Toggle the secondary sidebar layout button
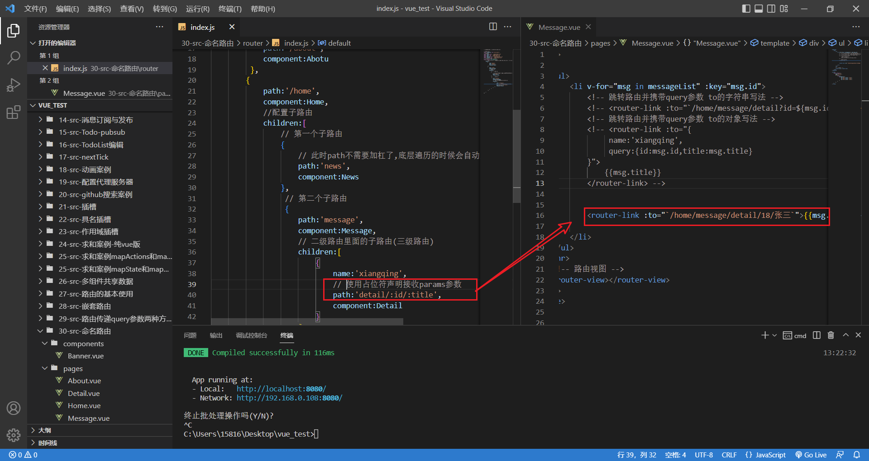 (771, 9)
